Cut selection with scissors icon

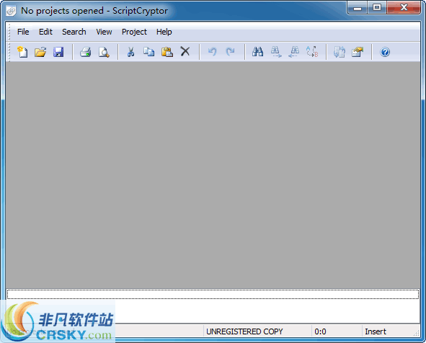coord(131,52)
